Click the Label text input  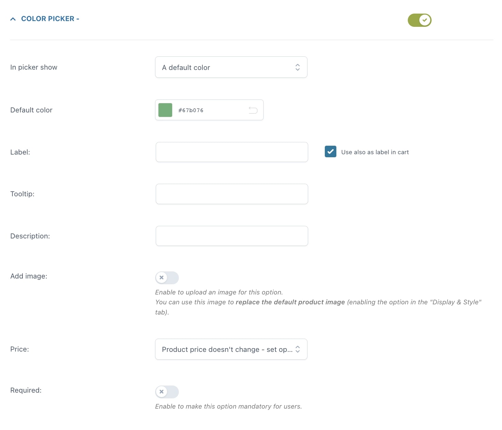232,152
